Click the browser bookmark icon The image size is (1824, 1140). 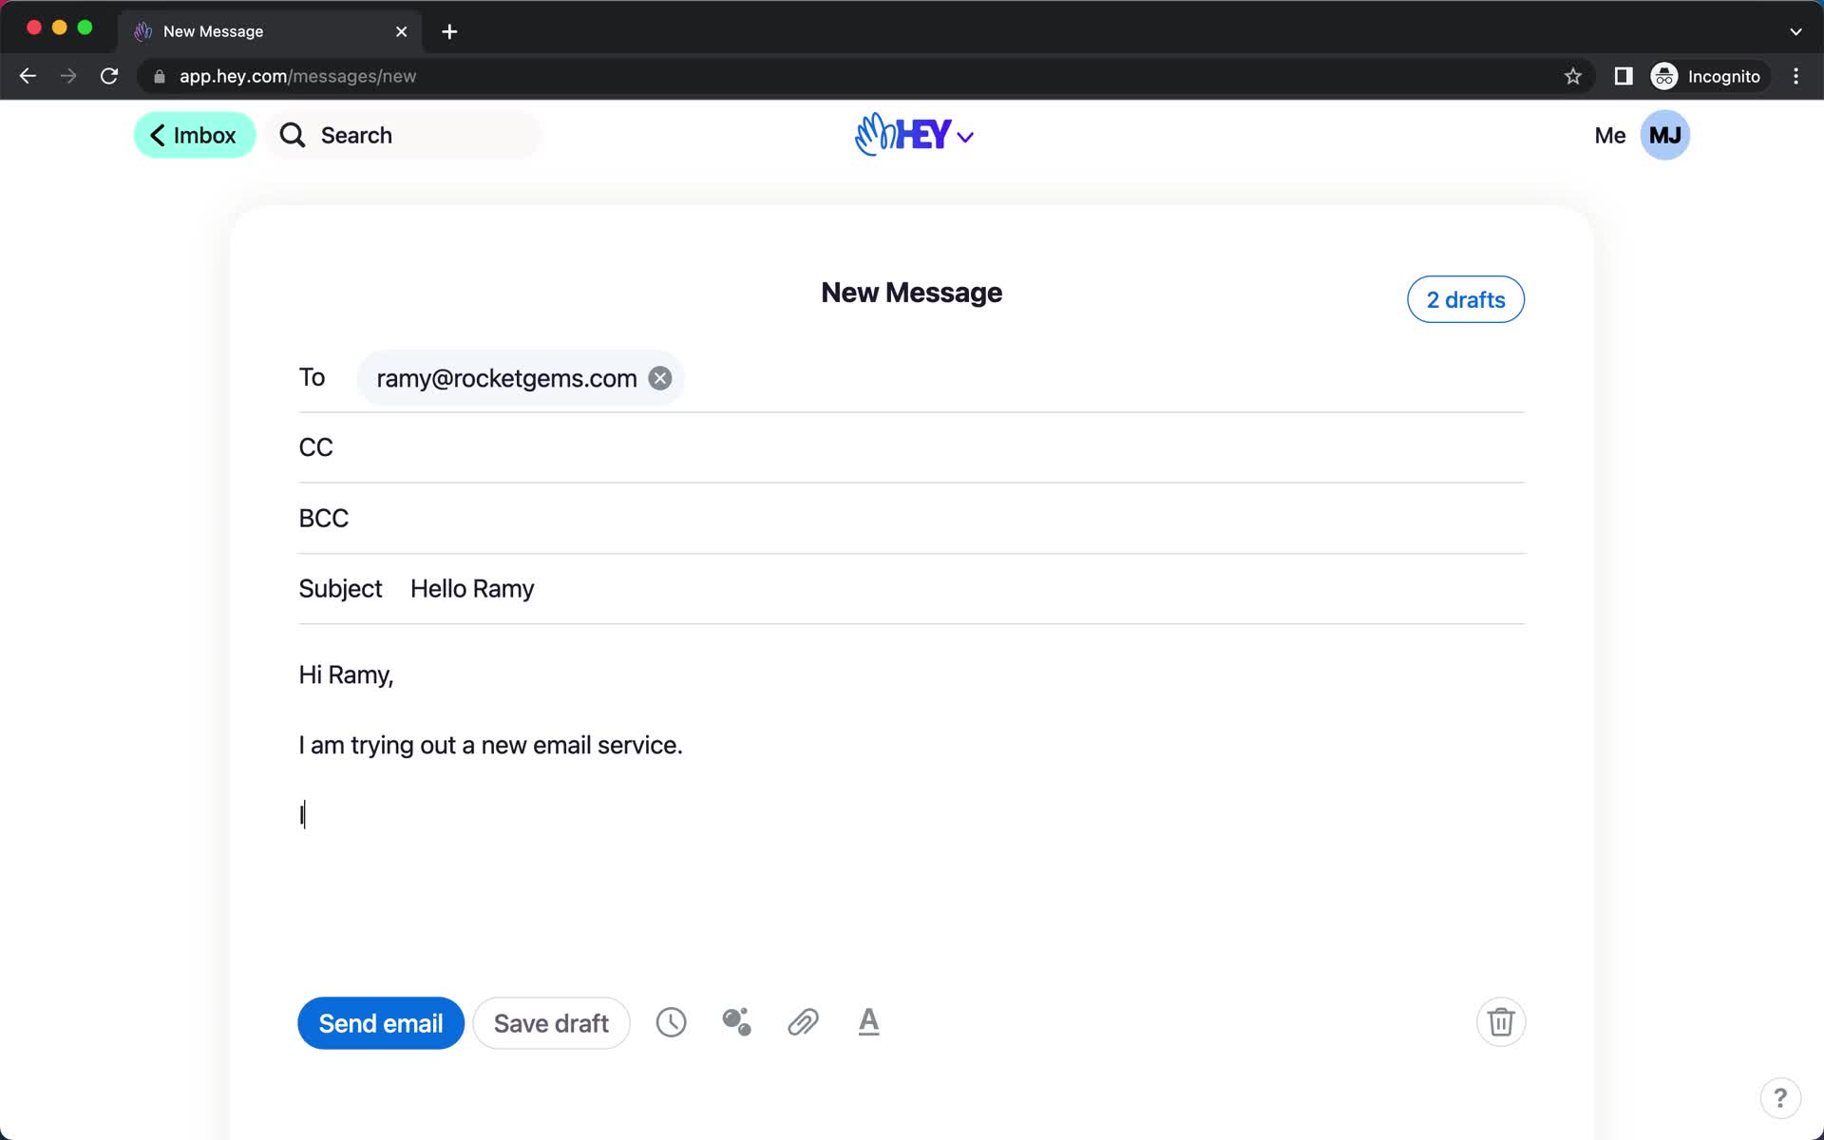[1572, 76]
